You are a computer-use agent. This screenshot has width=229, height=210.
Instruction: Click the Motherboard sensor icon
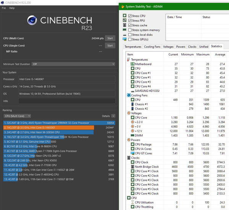pyautogui.click(x=132, y=64)
